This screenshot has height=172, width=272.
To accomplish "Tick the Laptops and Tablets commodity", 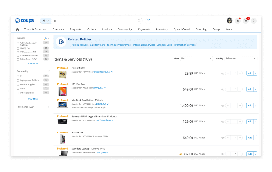I will pos(18,80).
